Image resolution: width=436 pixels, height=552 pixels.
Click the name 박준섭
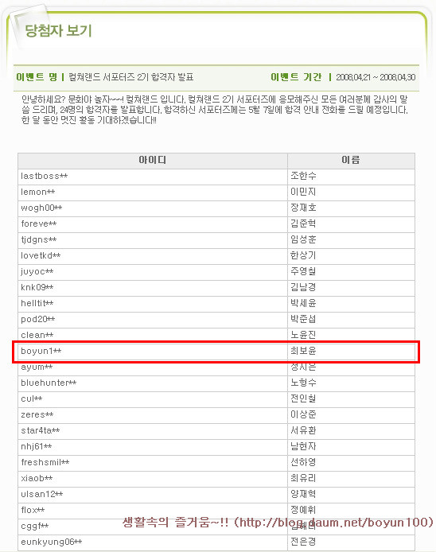point(303,319)
